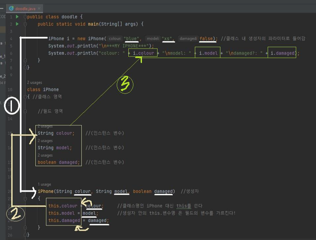
Task: Run the doodle class from the gutter arrow
Action: tap(17, 17)
